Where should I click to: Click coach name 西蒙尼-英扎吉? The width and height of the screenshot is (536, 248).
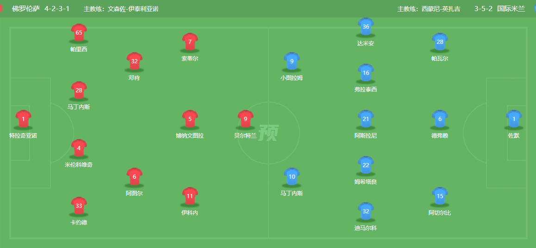coord(441,9)
